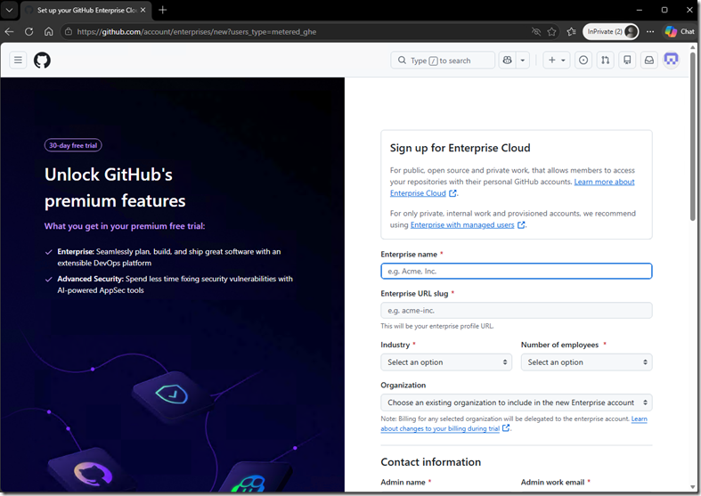The image size is (701, 496).
Task: View Issues via the circle-dot icon
Action: [x=583, y=60]
